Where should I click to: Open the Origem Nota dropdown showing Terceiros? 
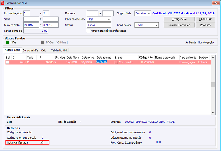point(143,13)
